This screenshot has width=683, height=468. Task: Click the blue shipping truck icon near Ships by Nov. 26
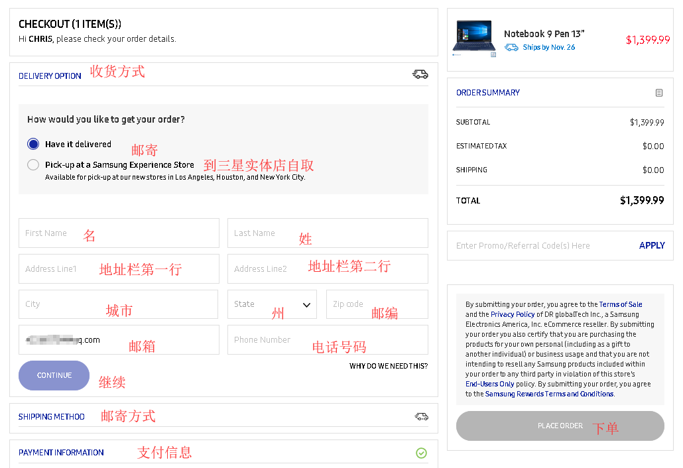coord(511,48)
